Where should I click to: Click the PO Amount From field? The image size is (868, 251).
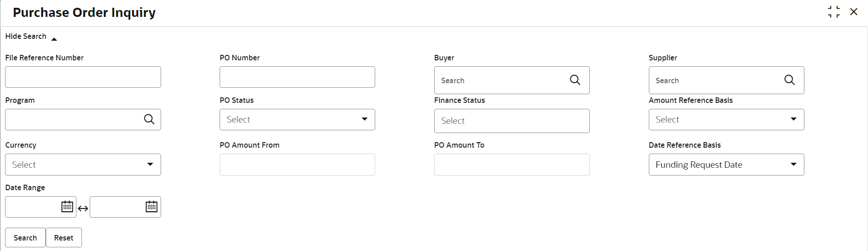coord(297,165)
